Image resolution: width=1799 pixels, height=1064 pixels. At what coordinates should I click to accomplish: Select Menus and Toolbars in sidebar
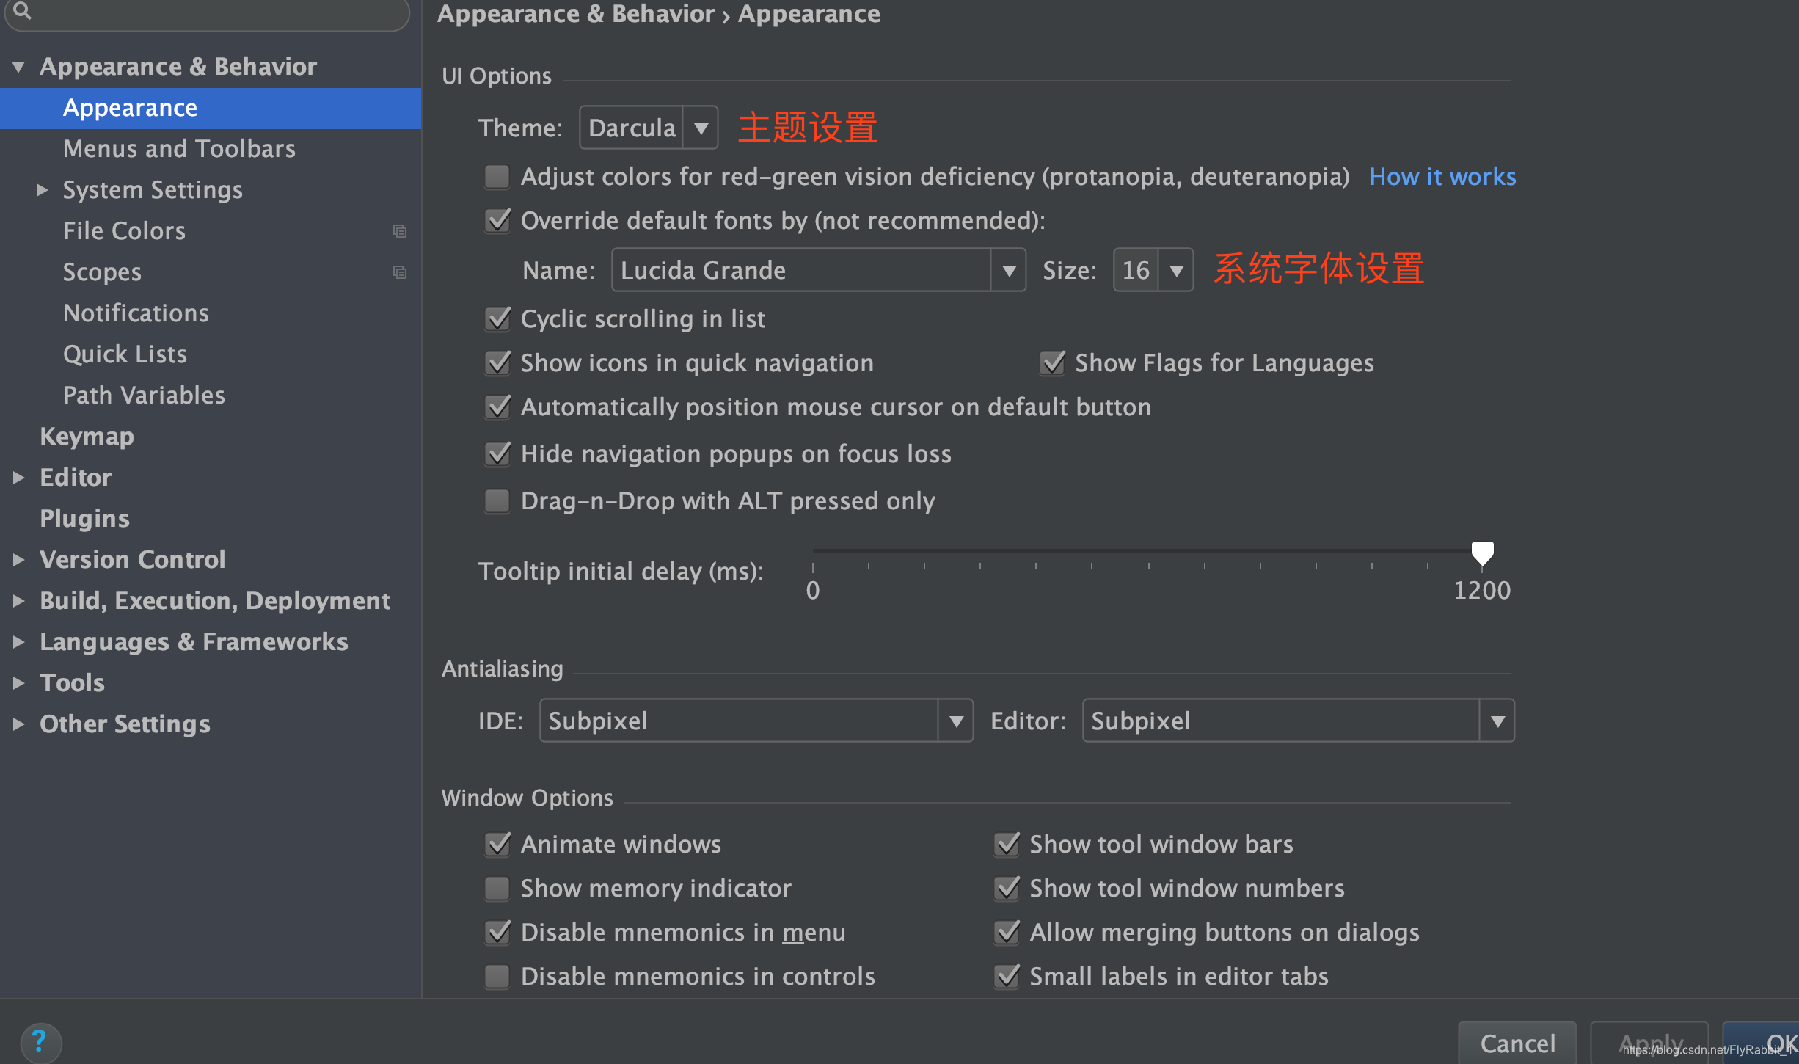click(x=179, y=149)
